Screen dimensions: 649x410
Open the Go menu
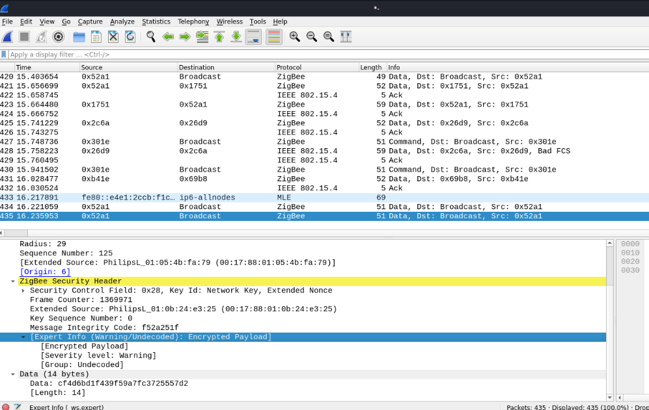(66, 21)
